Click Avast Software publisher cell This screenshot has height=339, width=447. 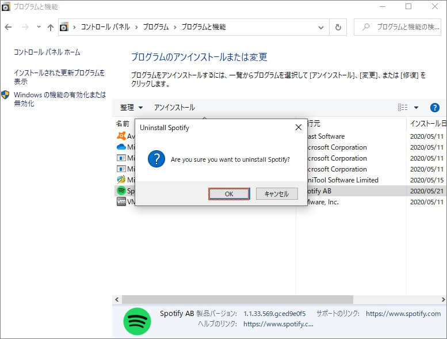click(x=326, y=136)
